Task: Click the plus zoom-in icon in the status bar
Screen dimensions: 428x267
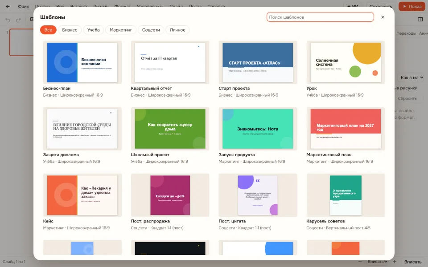Action: click(x=395, y=262)
